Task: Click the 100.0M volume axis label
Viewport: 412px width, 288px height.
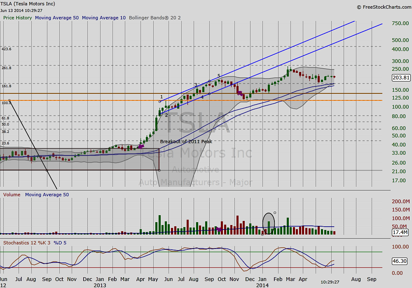Action: [401, 218]
